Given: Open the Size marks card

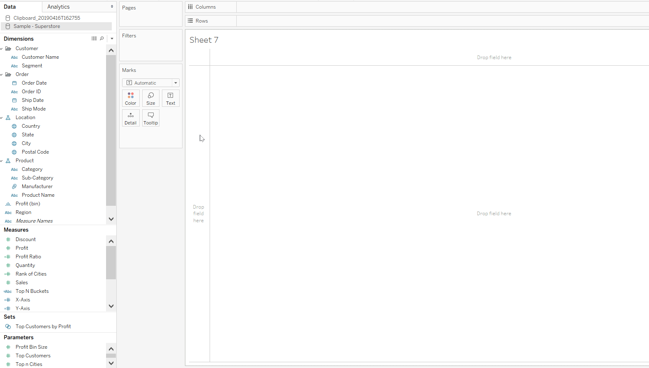Looking at the screenshot, I should (151, 99).
